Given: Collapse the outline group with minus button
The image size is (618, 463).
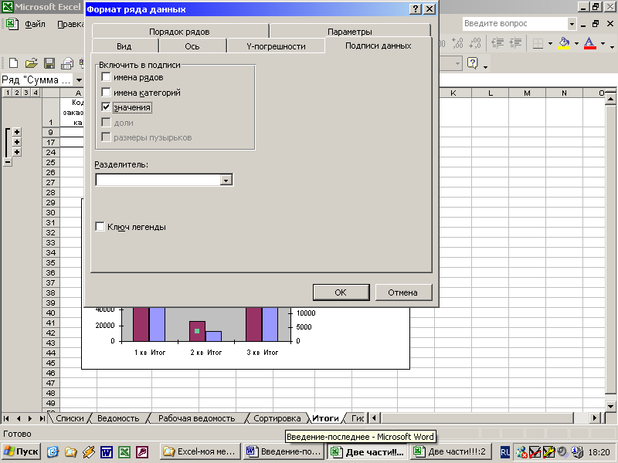Looking at the screenshot, I should 8,162.
